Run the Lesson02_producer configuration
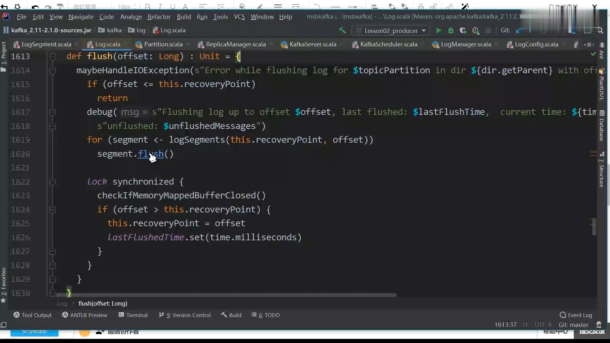Viewport: 610px width, 343px height. click(438, 31)
